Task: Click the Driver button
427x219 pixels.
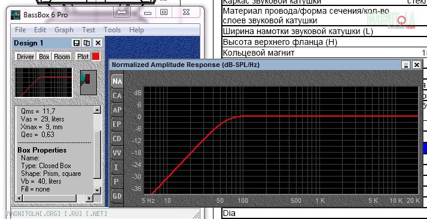Action: (x=26, y=57)
